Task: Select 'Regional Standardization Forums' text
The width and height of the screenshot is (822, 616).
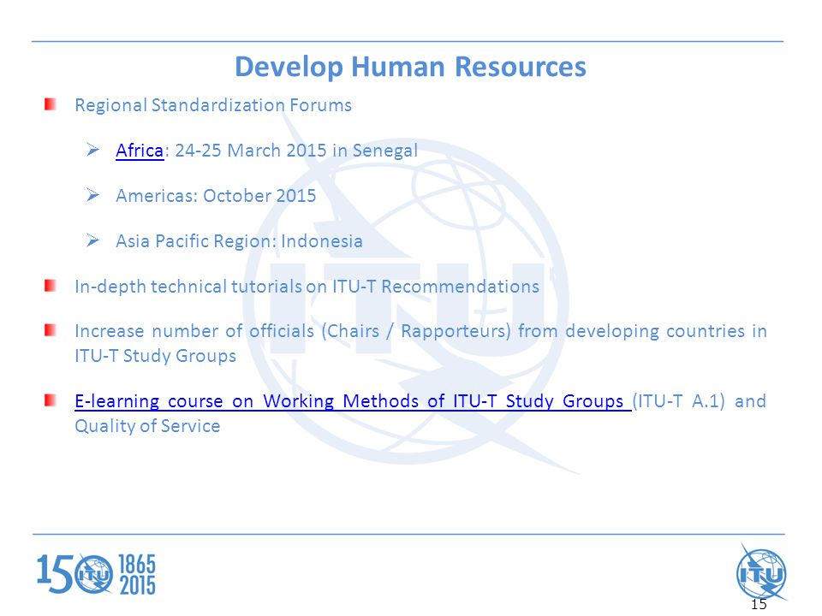Action: click(213, 105)
